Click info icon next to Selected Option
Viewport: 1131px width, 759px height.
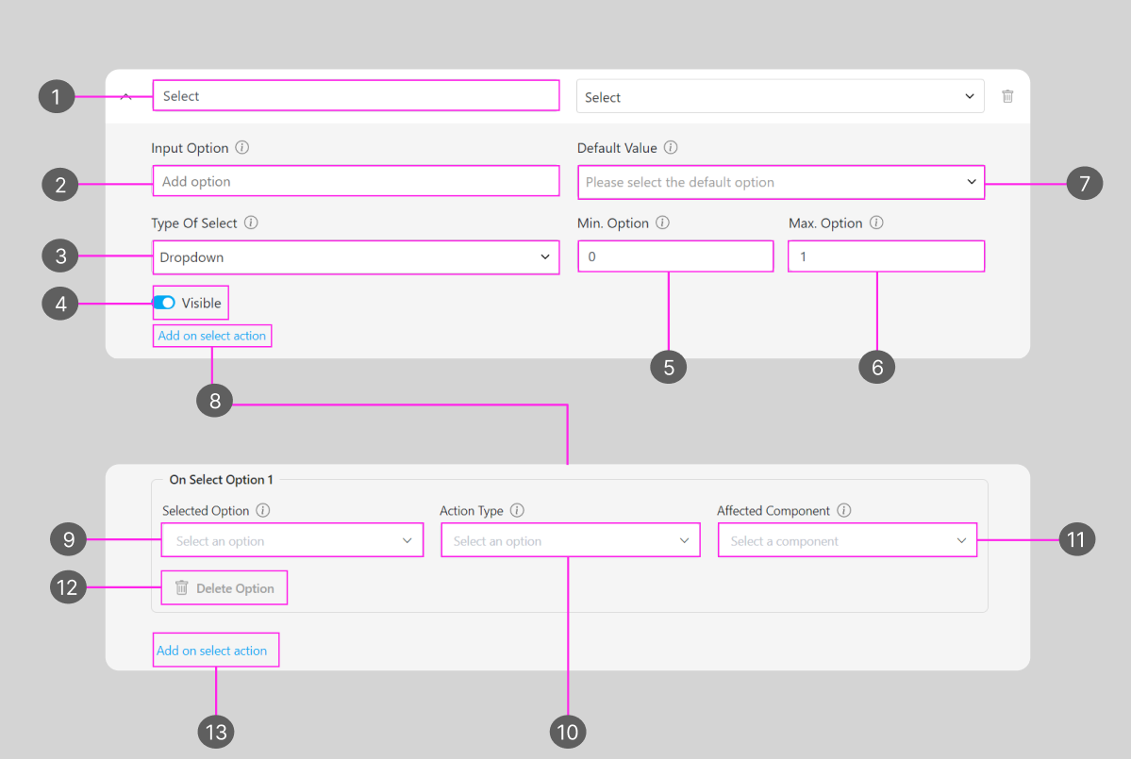(263, 511)
